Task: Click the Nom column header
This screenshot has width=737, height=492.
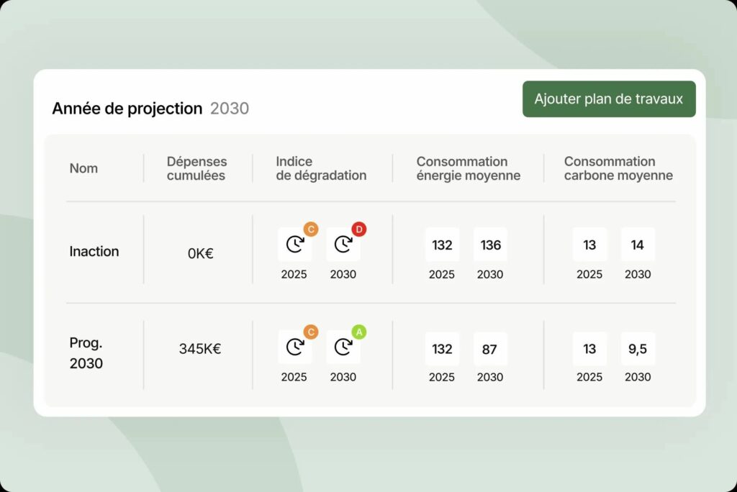Action: tap(83, 168)
